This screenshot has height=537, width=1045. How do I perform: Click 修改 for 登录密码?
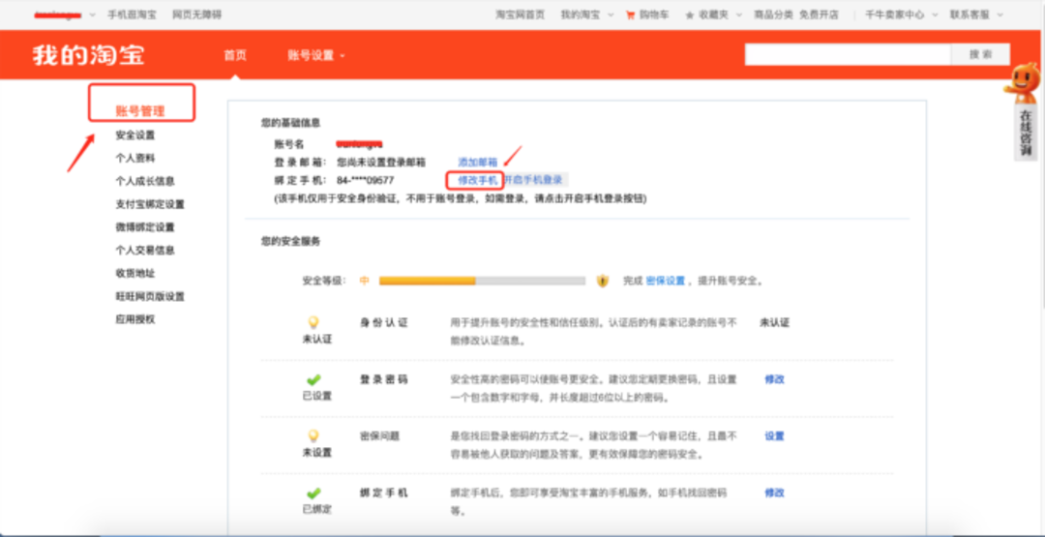click(x=774, y=379)
